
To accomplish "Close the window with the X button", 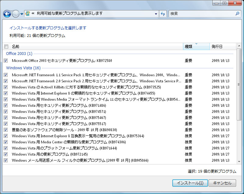I will (x=235, y=3).
